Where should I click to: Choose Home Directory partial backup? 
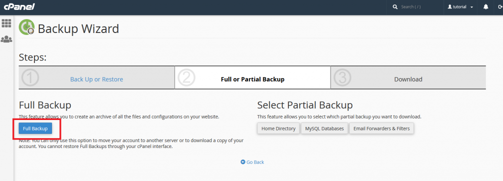tap(278, 129)
